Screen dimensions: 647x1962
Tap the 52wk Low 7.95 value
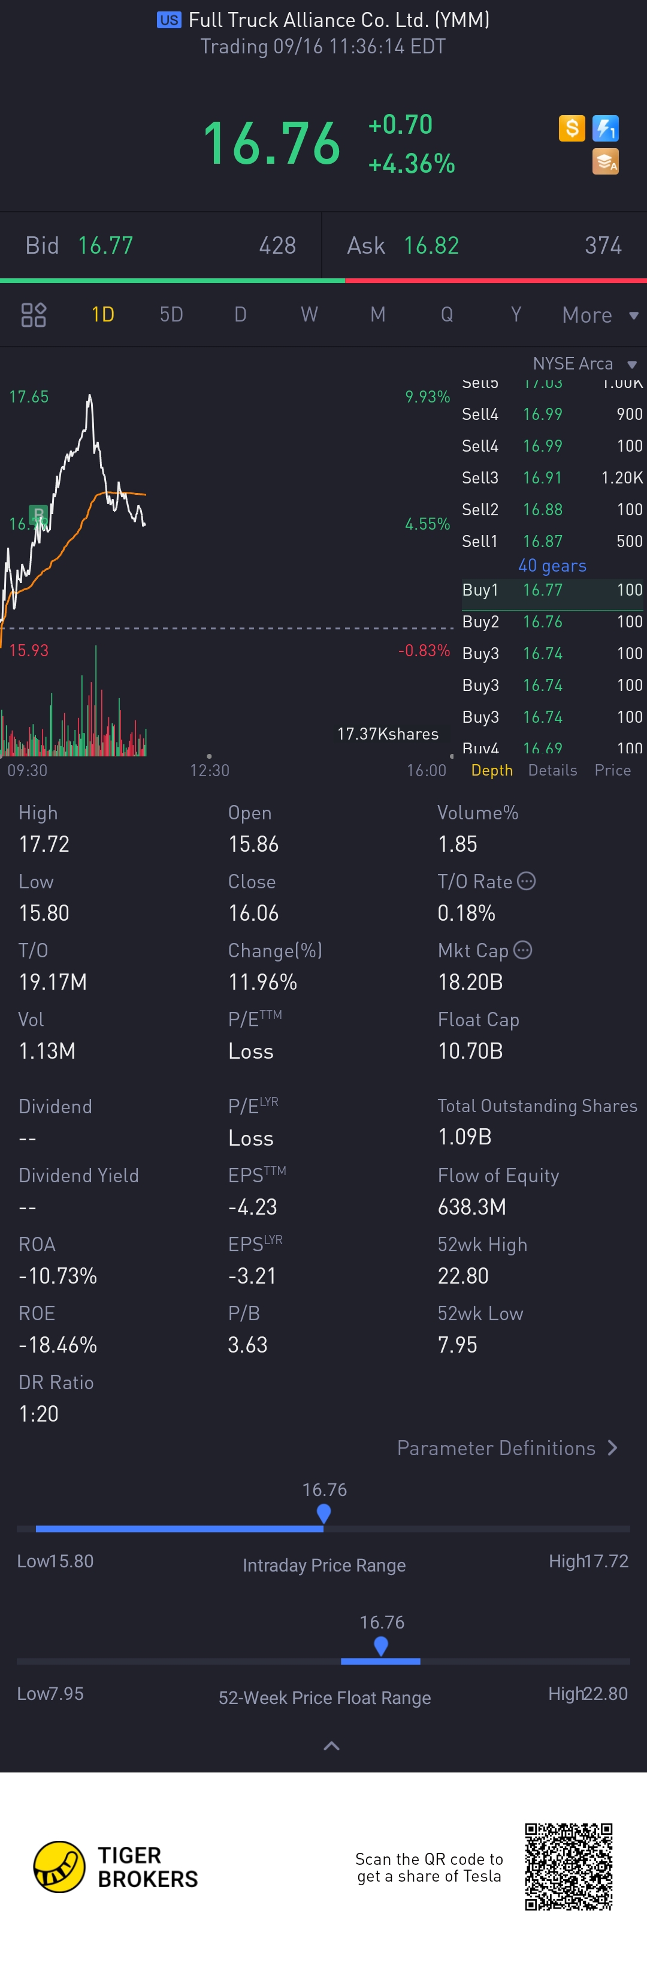(x=457, y=1344)
